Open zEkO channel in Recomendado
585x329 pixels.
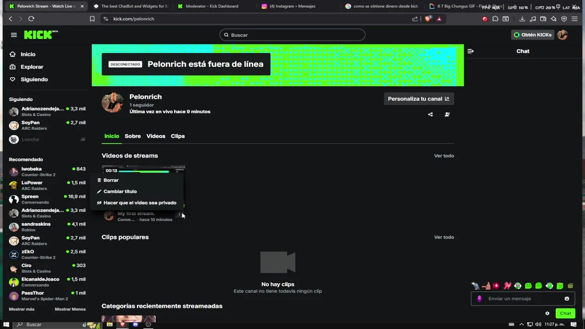[47, 254]
